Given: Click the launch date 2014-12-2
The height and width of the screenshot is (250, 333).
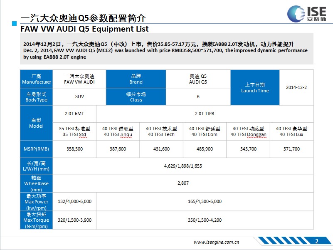Looking at the screenshot, I should [296, 87].
